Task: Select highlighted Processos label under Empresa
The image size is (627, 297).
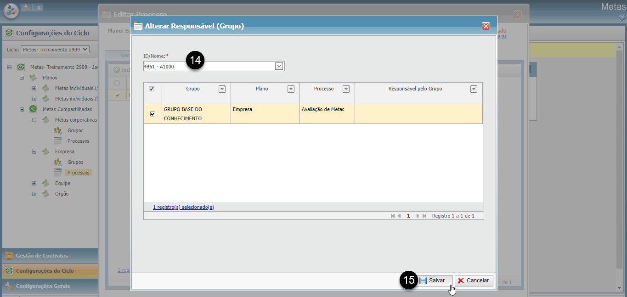Action: 78,173
